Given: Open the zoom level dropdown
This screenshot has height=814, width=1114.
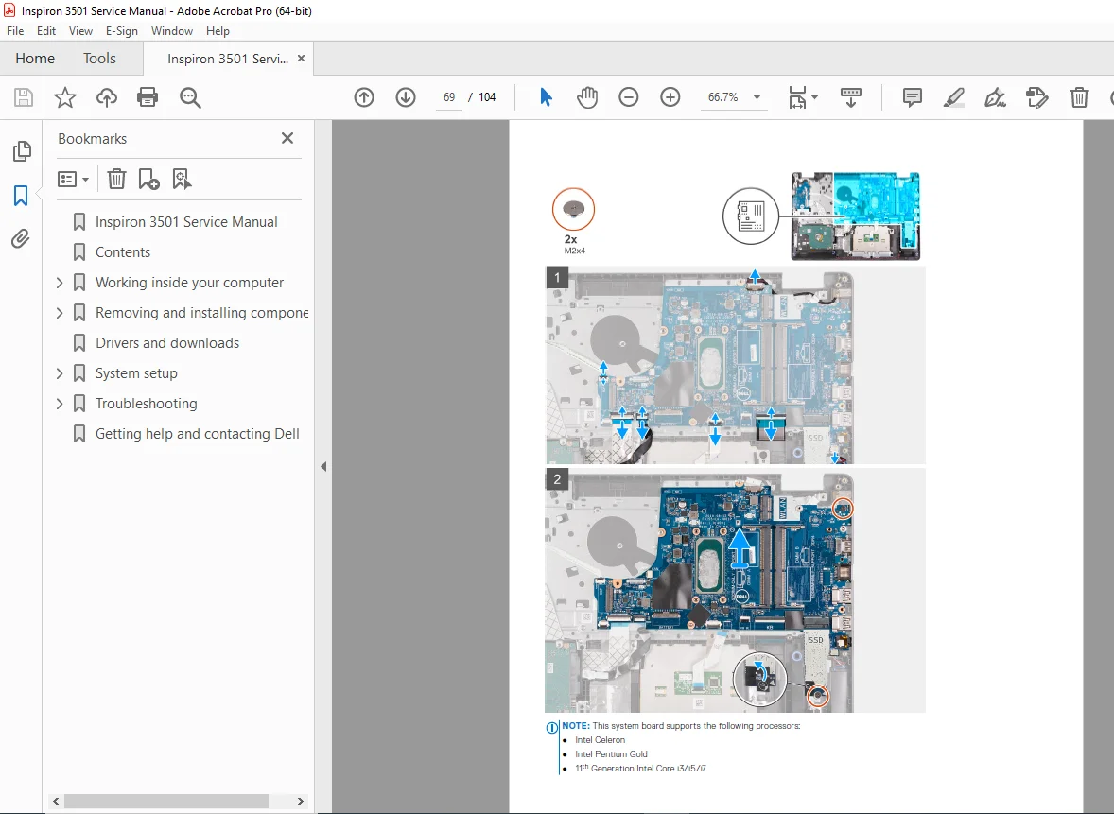Looking at the screenshot, I should (757, 97).
